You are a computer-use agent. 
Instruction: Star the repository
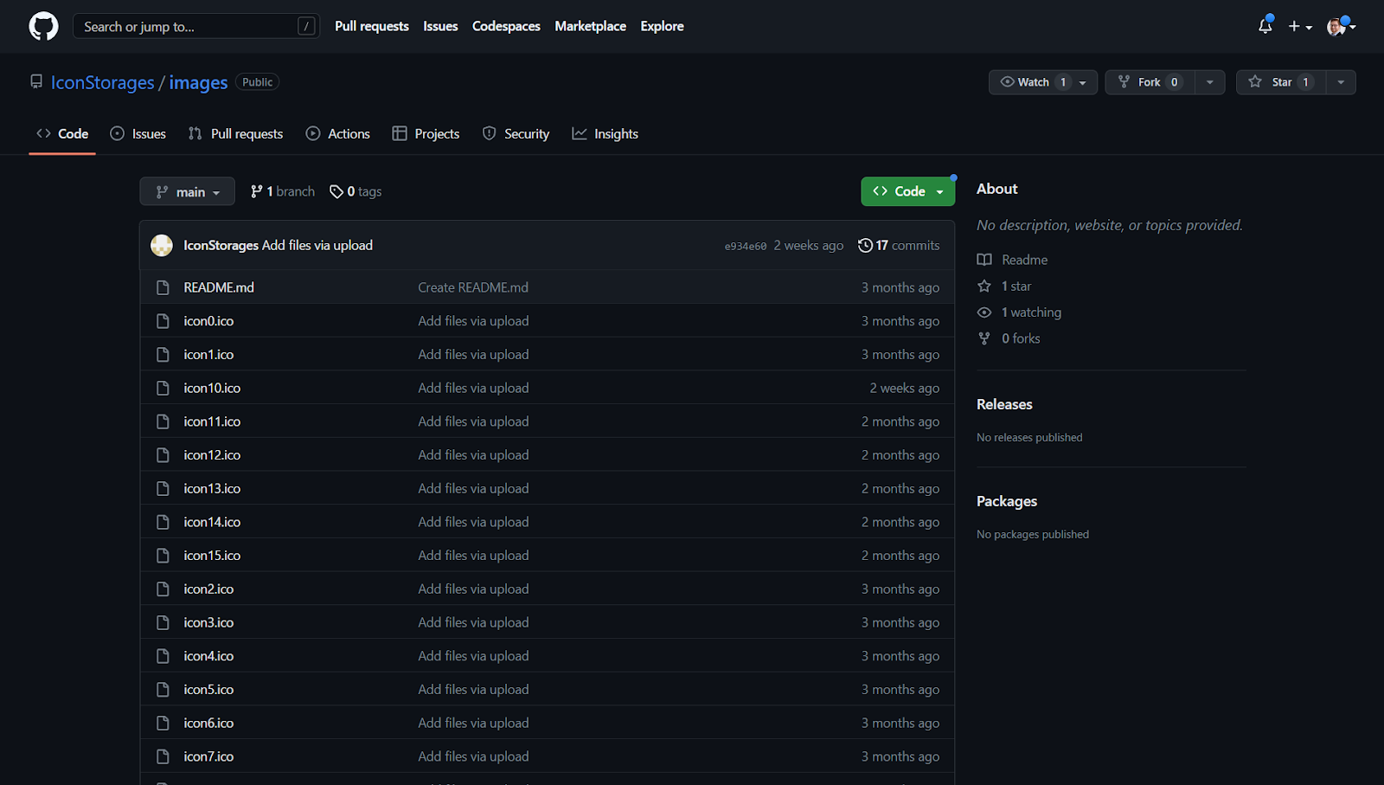pyautogui.click(x=1281, y=82)
